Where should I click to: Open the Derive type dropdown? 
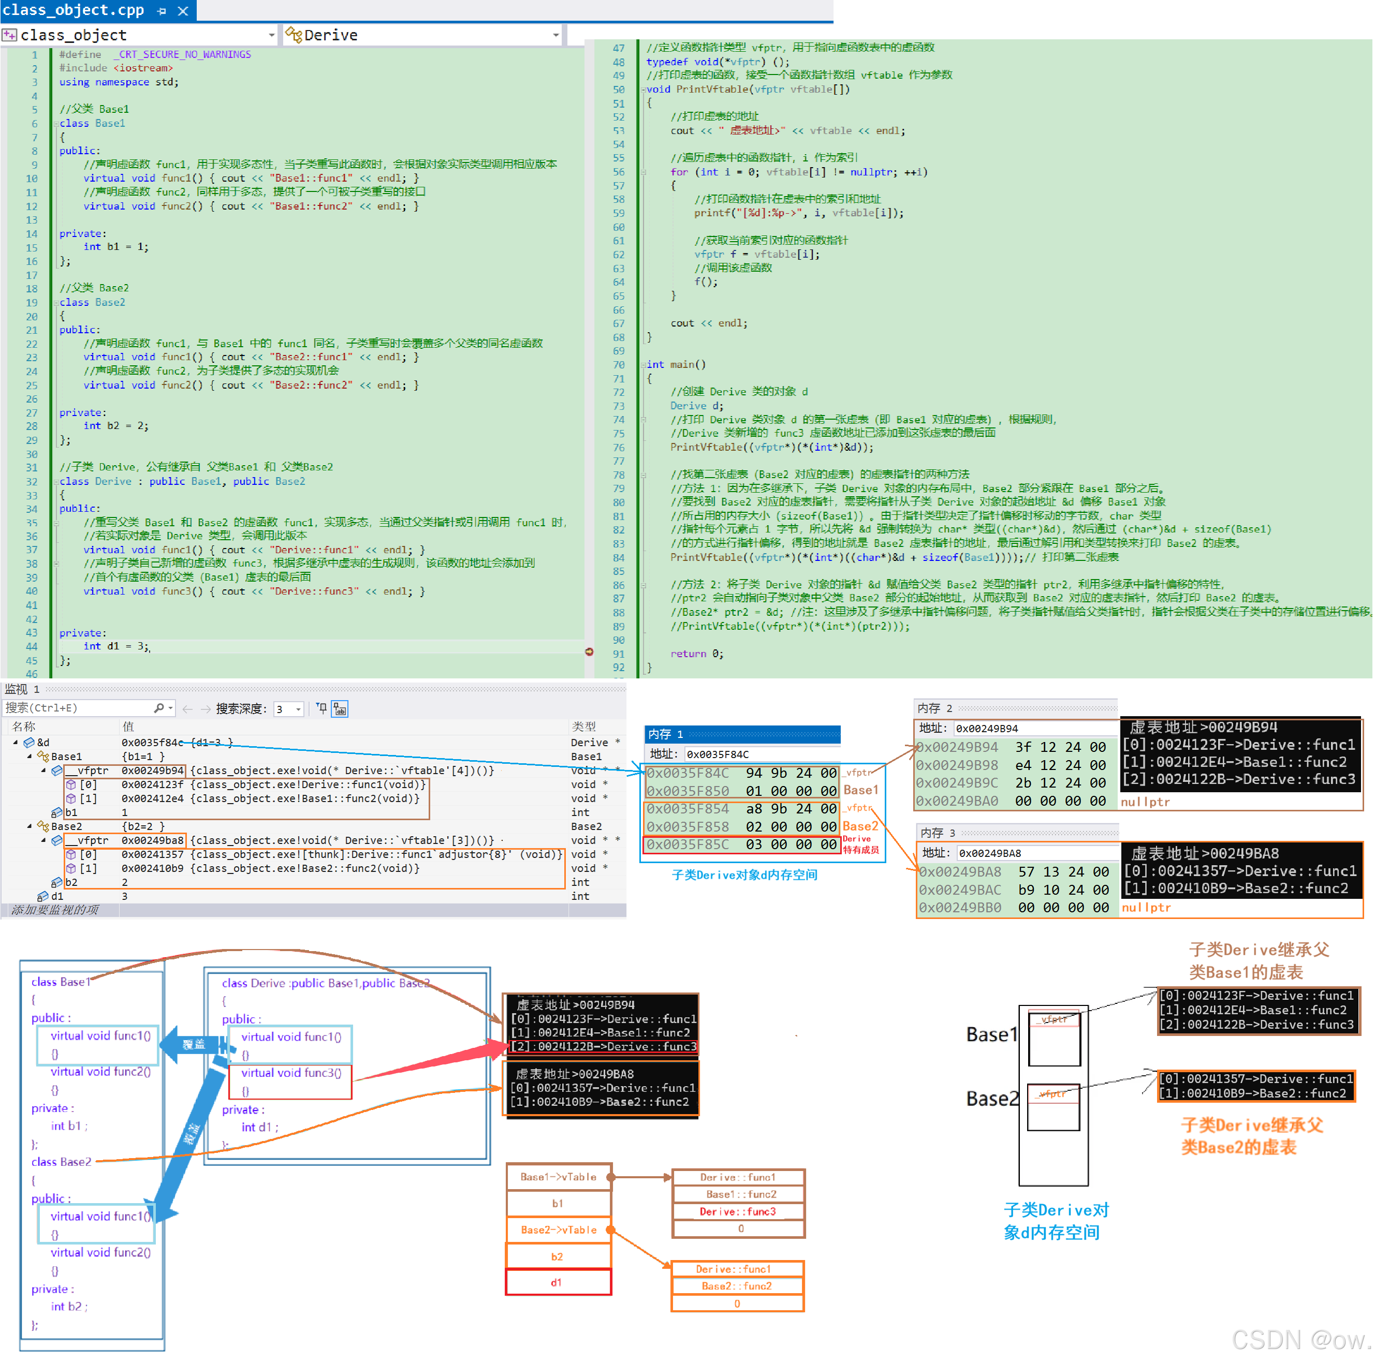point(556,35)
